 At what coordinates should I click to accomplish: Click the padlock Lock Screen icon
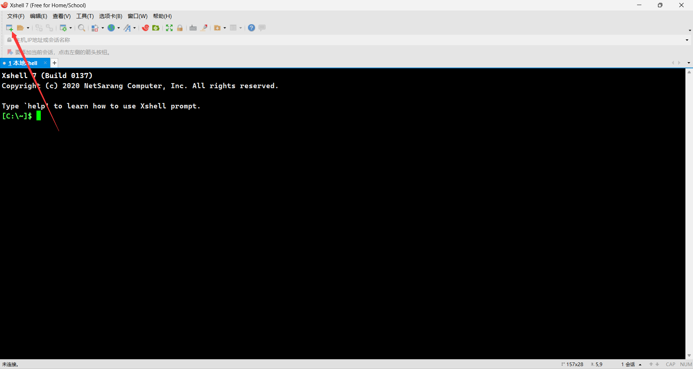180,28
